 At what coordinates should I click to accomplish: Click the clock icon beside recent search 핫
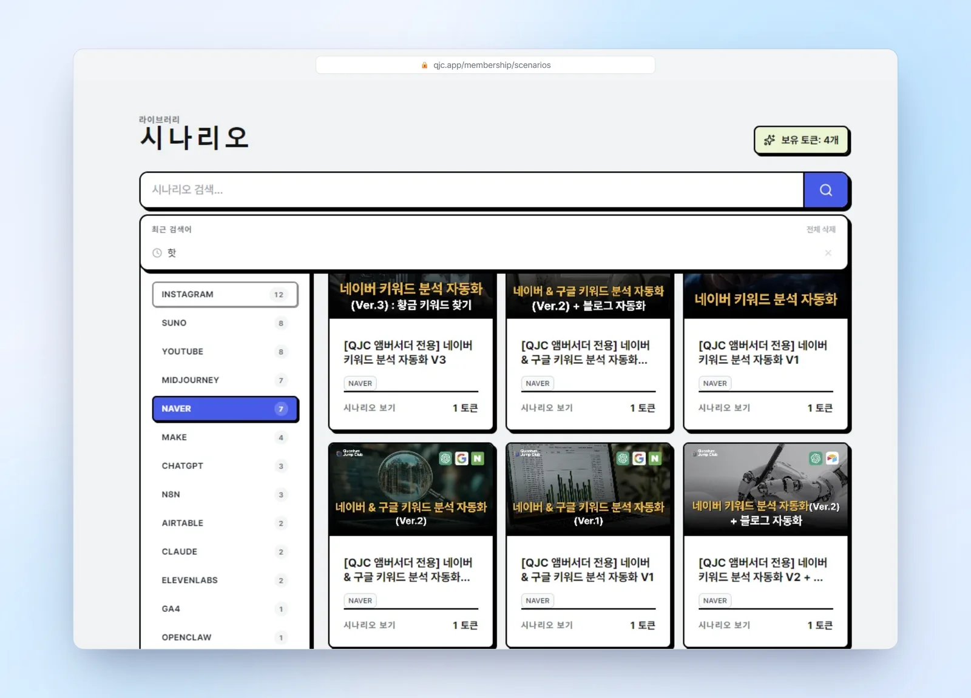(x=157, y=253)
